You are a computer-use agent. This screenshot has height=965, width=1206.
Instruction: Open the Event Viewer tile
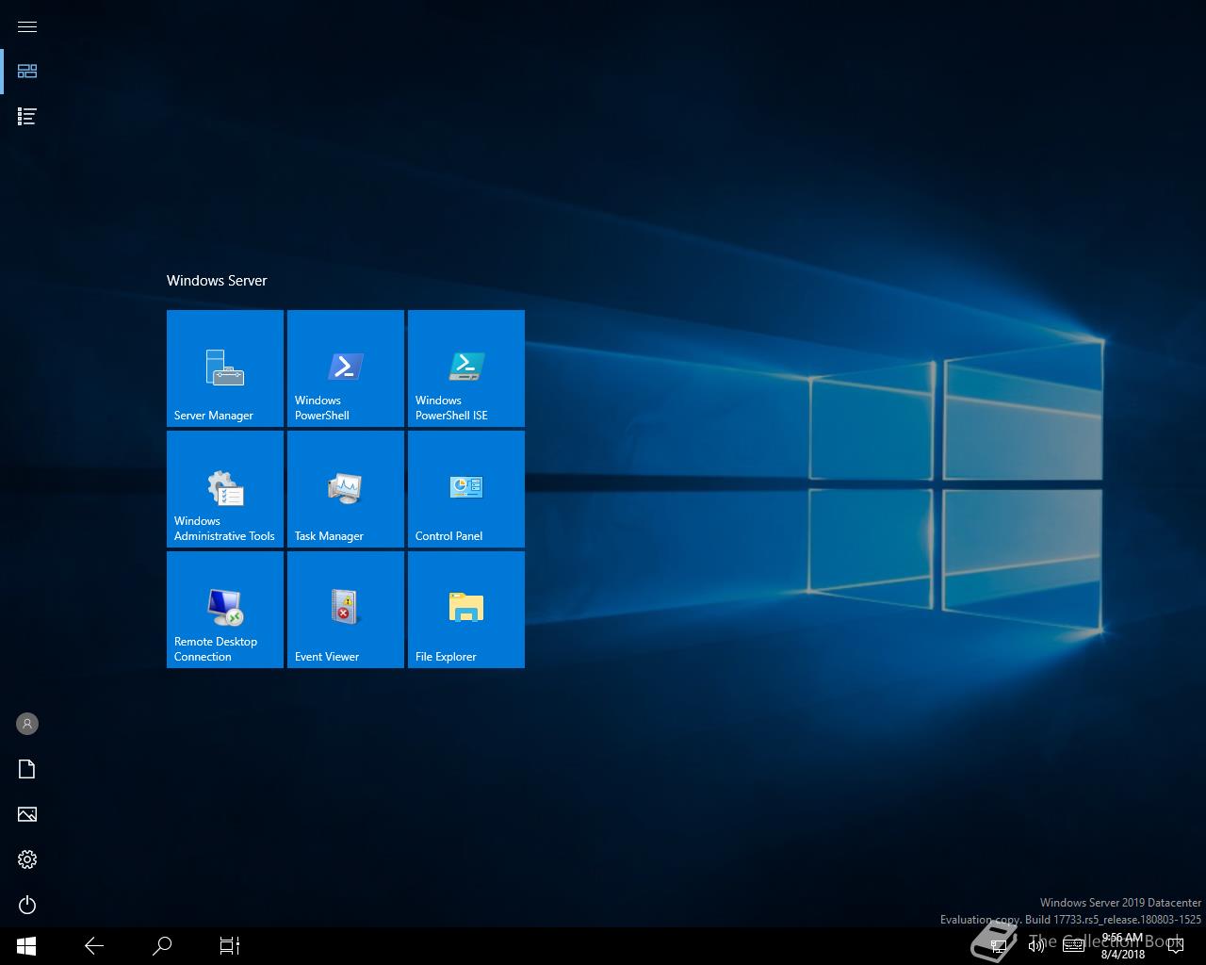point(346,610)
